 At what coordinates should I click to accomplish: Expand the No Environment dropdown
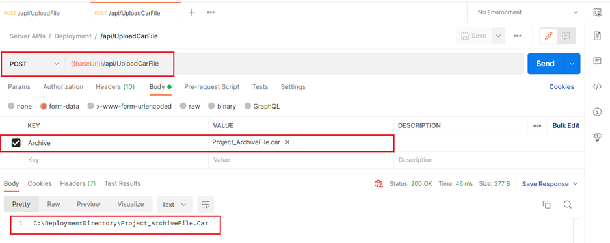coord(527,12)
